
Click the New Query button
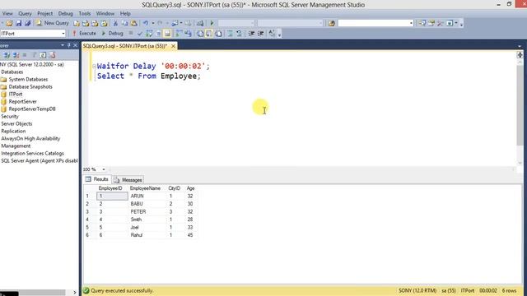53,23
